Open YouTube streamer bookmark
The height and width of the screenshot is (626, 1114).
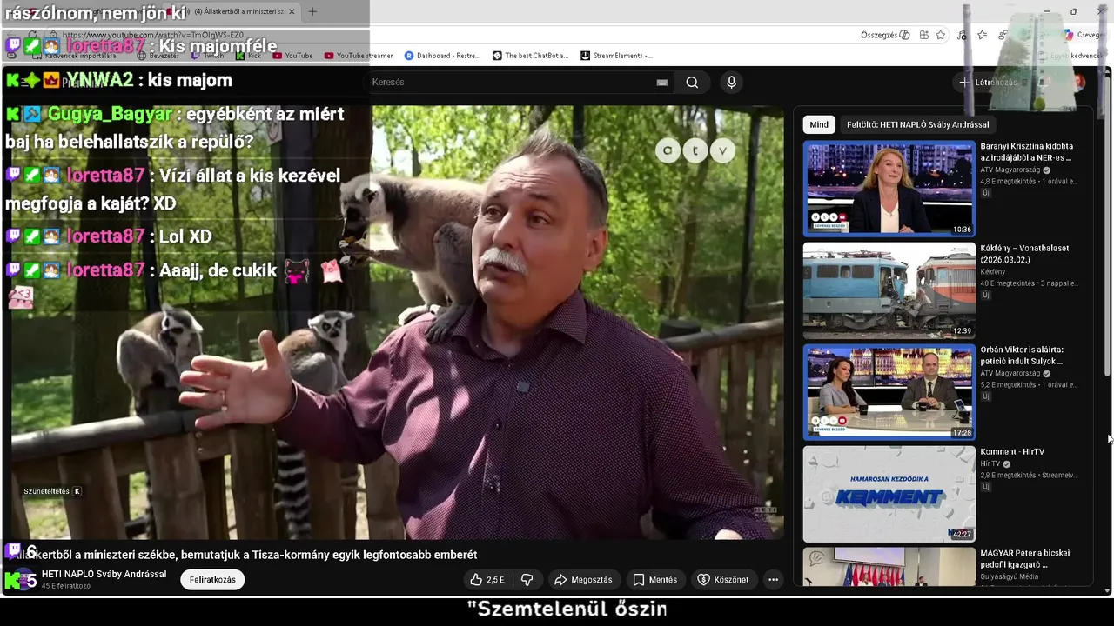pos(358,56)
